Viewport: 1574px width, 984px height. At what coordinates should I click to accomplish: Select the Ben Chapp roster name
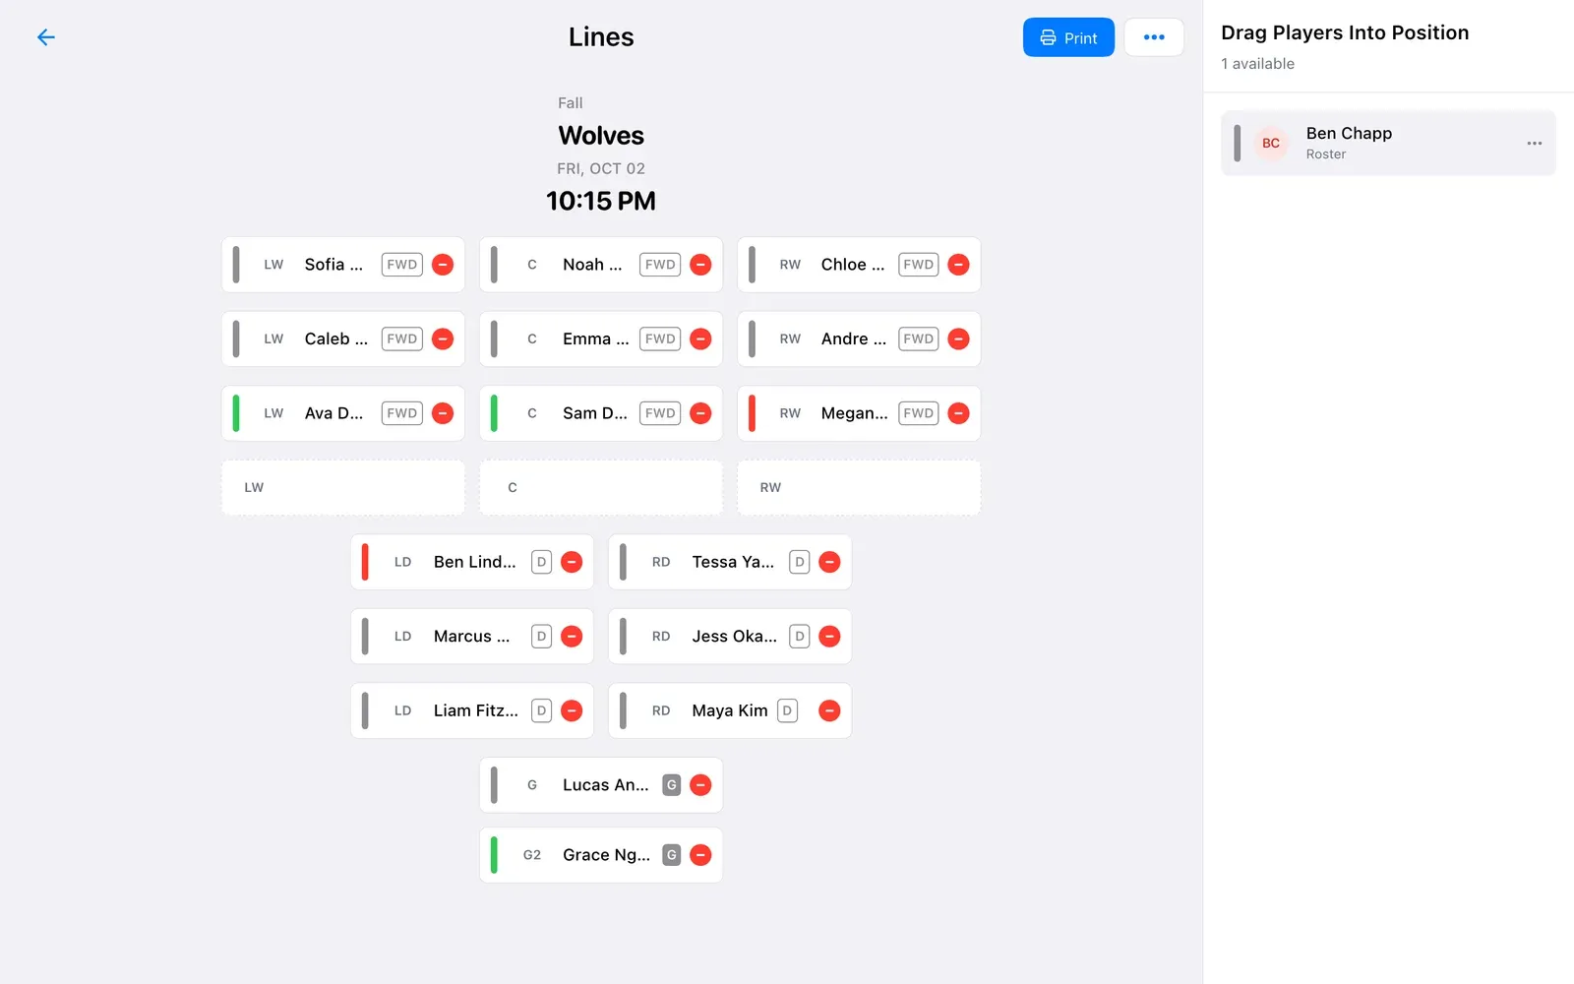coord(1349,133)
